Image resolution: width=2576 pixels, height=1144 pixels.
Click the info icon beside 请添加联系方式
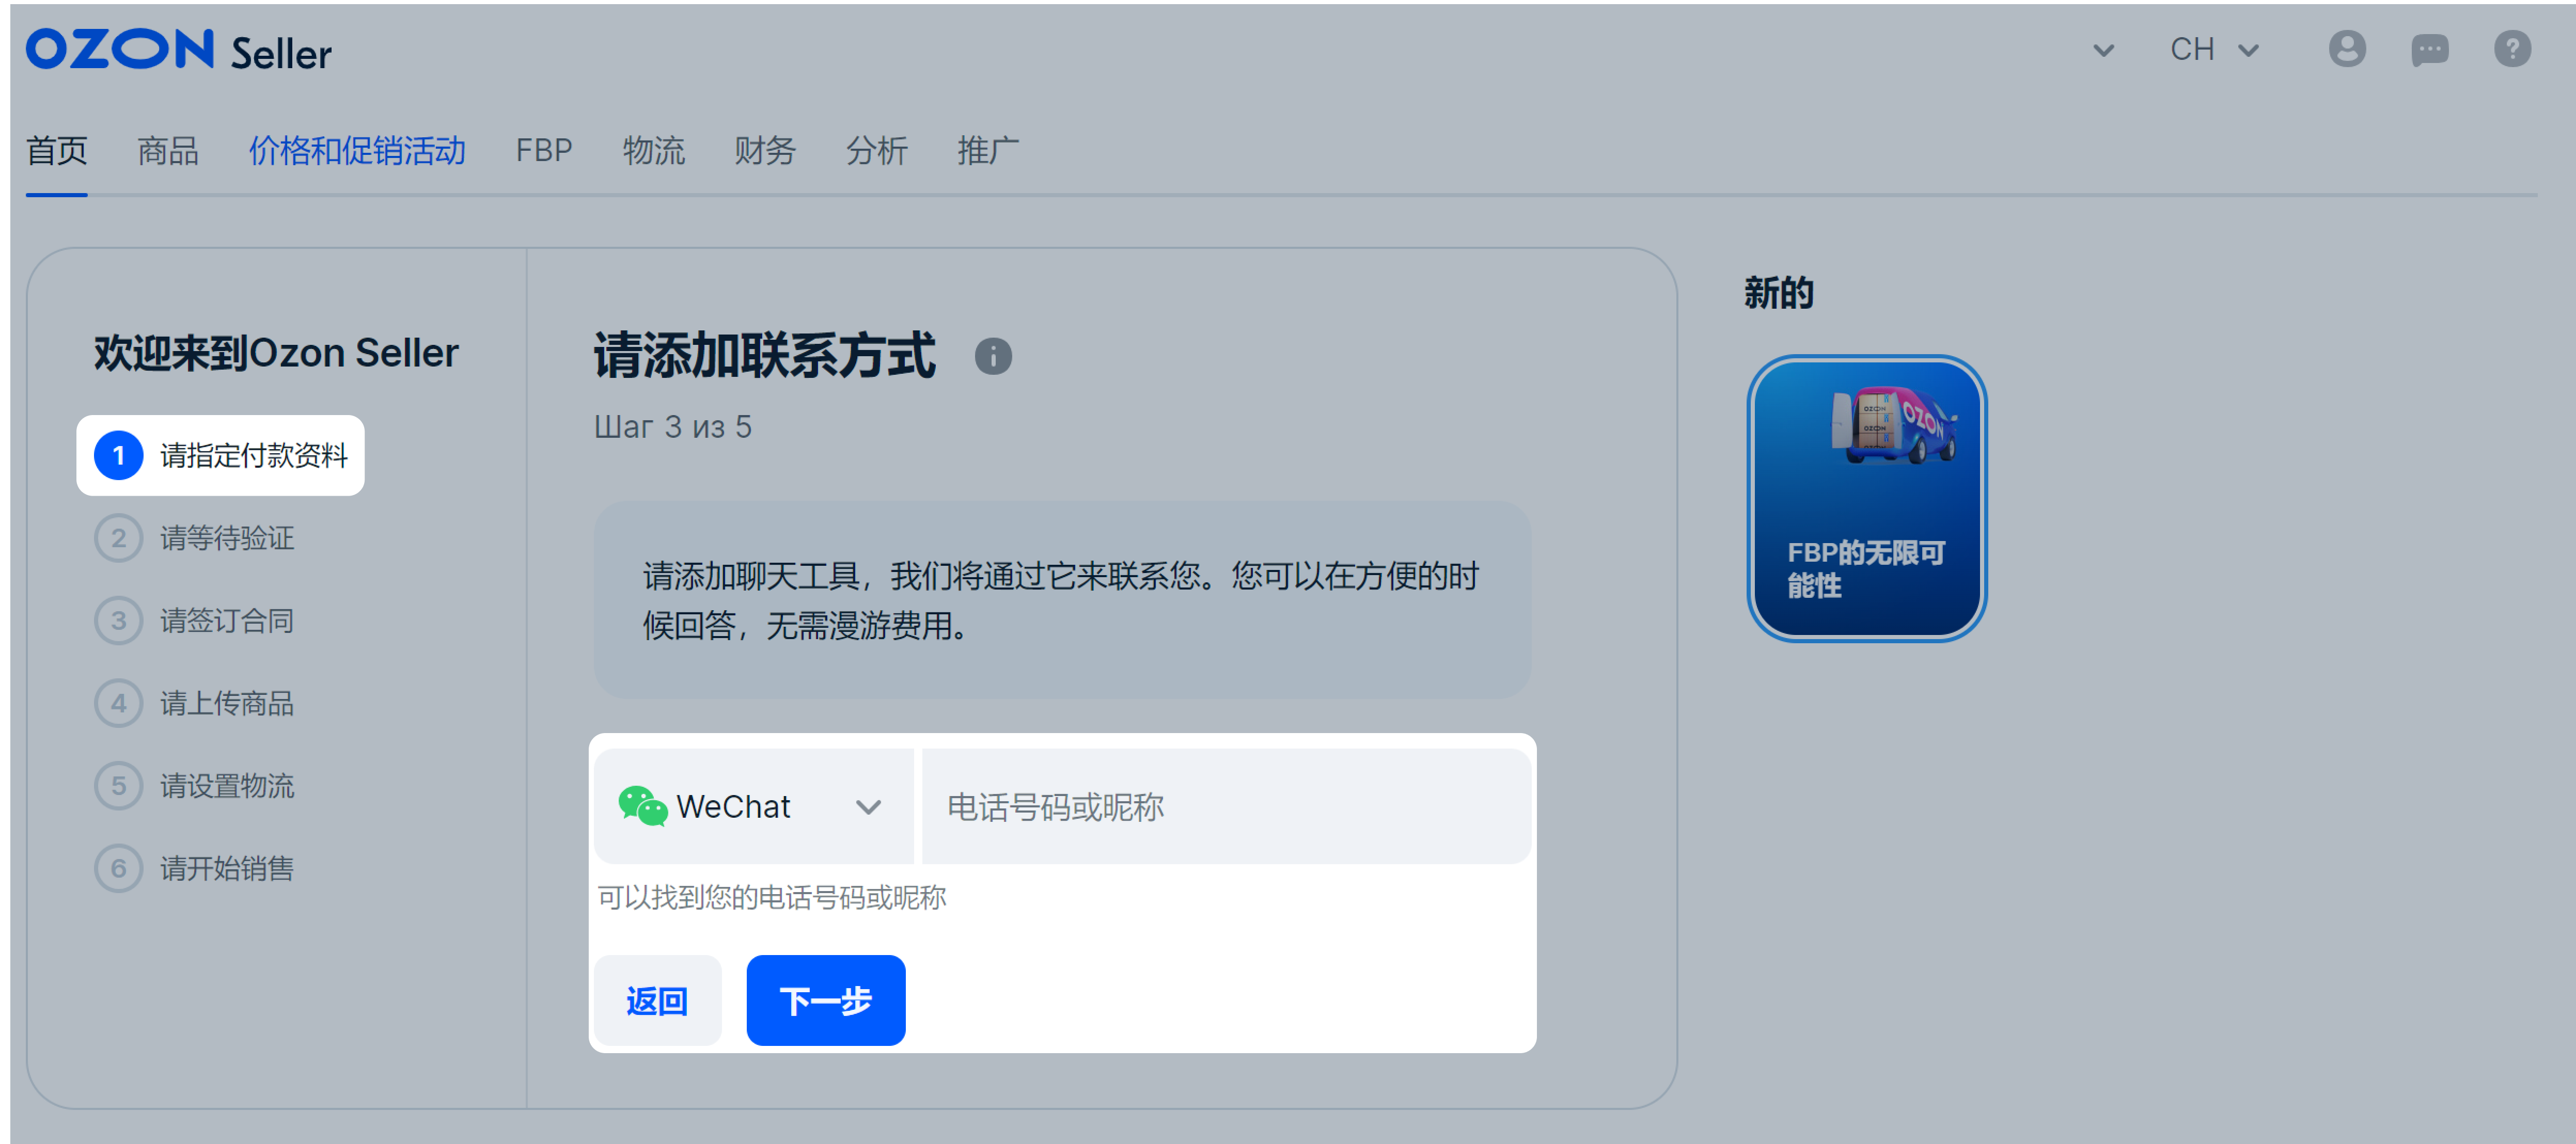(x=993, y=356)
